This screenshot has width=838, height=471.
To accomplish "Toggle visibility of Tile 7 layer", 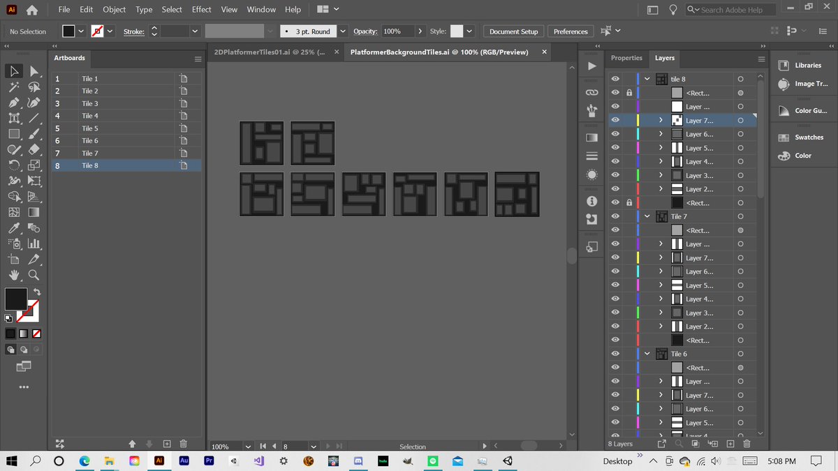I will pos(615,217).
